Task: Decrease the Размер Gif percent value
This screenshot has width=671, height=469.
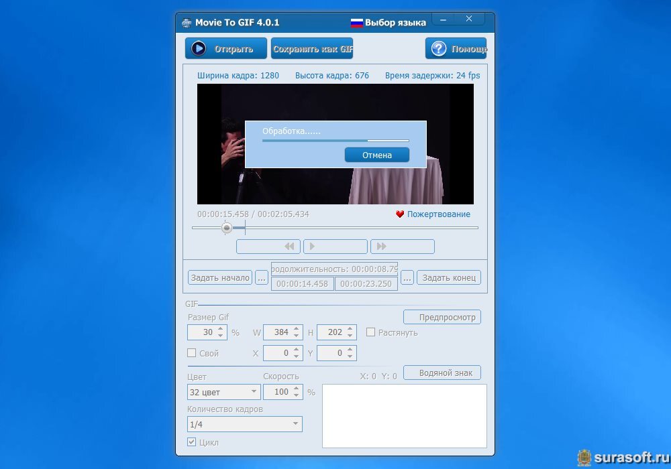Action: [220, 335]
